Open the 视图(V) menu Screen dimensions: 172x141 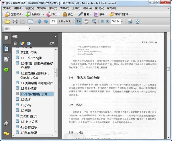pos(30,8)
